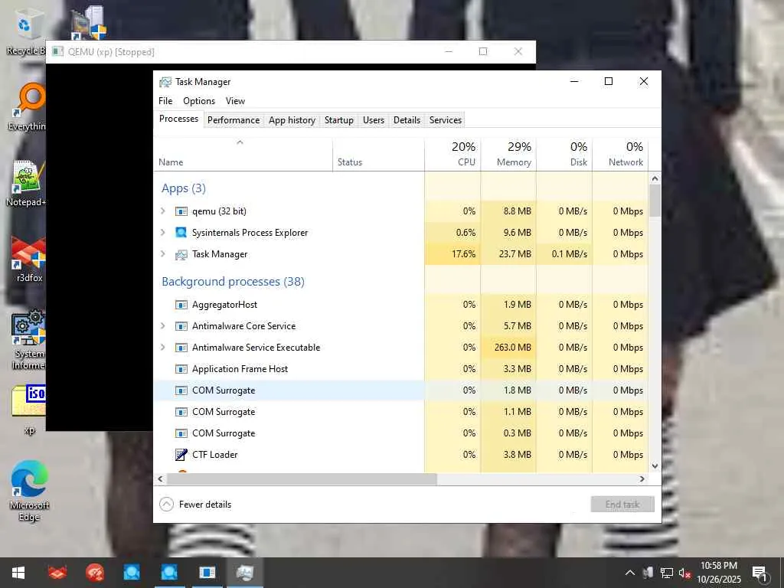Expand the Task Manager process group
Screen dimensions: 784x588
(x=162, y=254)
